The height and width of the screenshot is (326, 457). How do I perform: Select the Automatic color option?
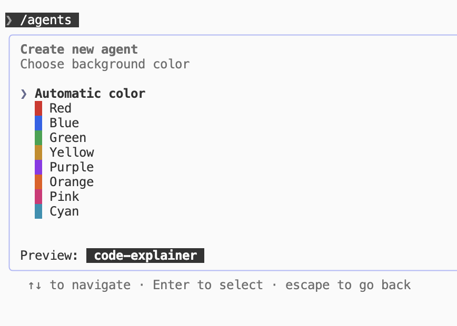pyautogui.click(x=90, y=94)
